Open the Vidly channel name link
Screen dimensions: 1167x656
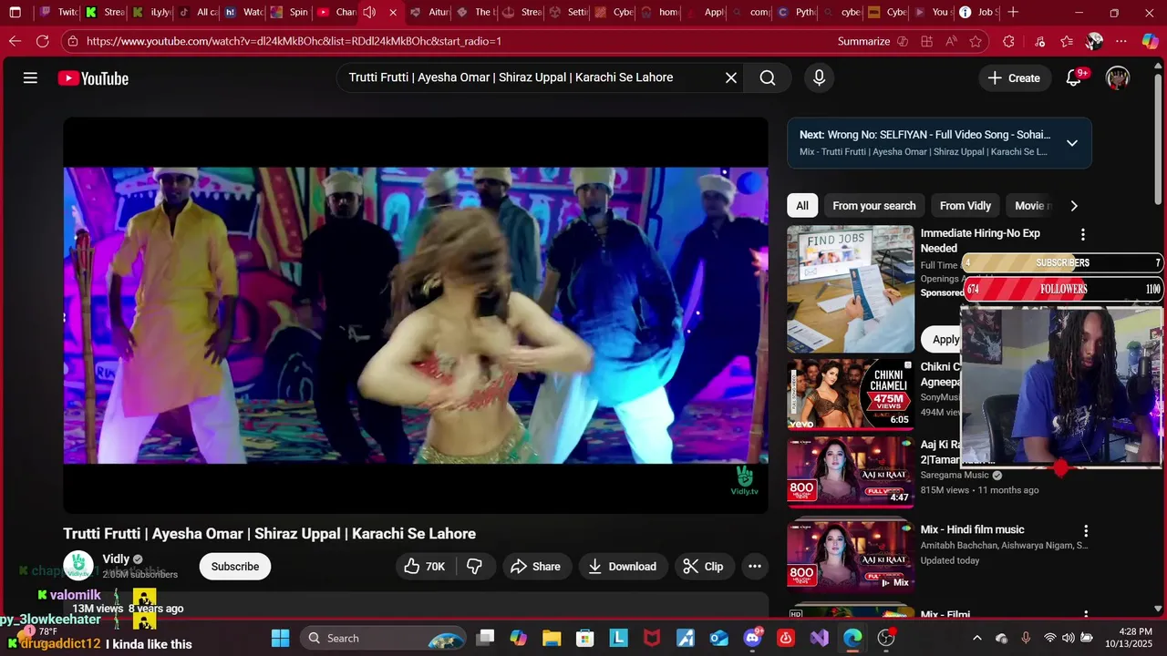116,559
